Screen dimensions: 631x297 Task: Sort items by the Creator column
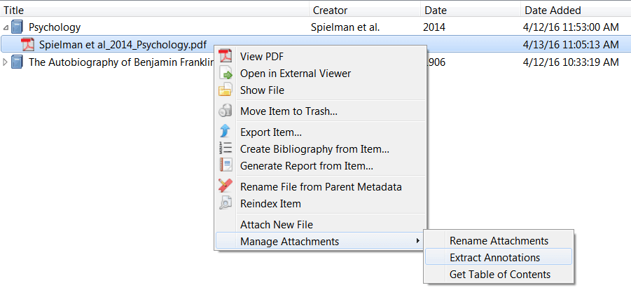pos(330,10)
